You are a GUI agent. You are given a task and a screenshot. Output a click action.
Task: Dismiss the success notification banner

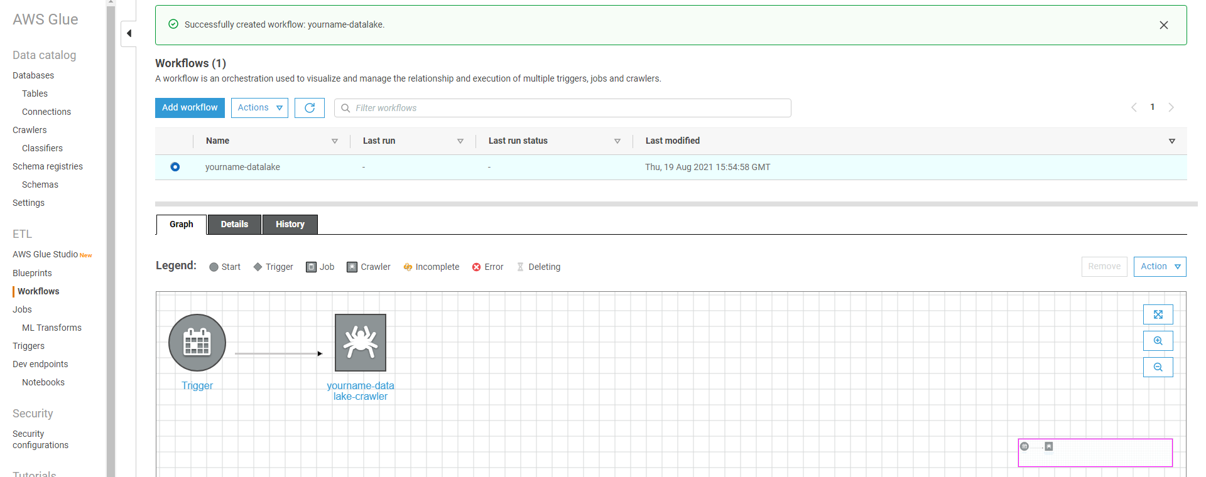coord(1164,25)
